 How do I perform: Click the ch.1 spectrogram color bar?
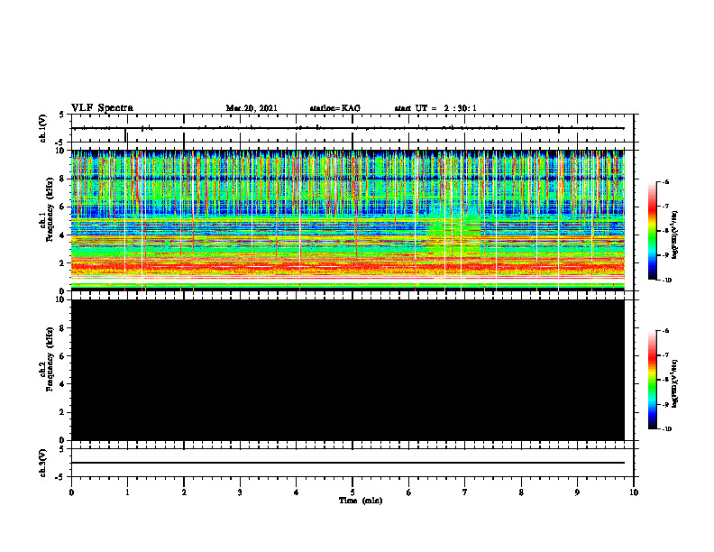click(653, 231)
